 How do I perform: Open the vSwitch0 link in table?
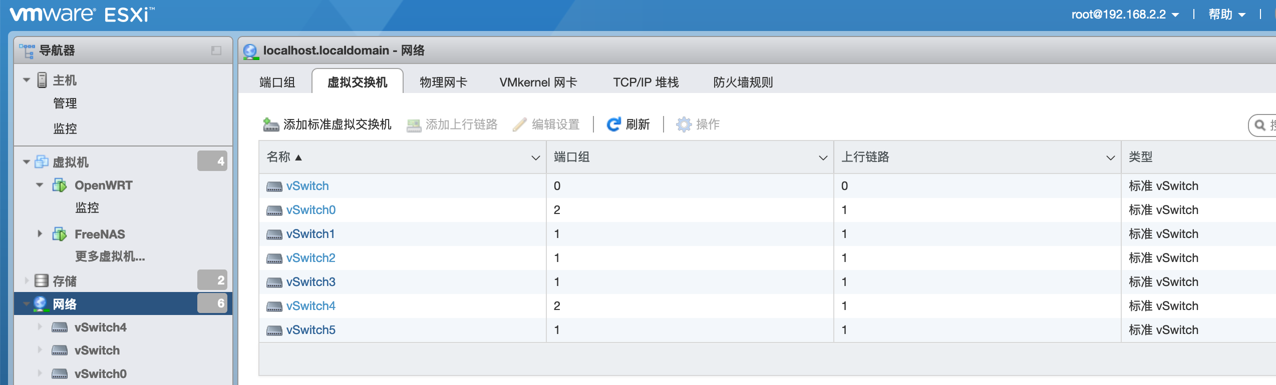click(x=311, y=210)
